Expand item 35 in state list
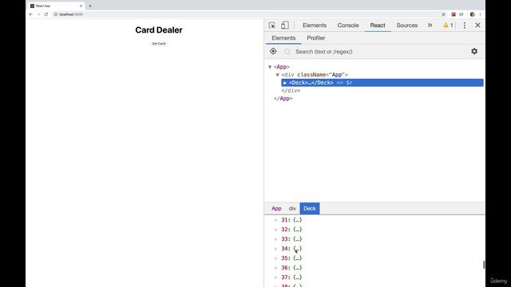This screenshot has width=511, height=287. pos(276,258)
